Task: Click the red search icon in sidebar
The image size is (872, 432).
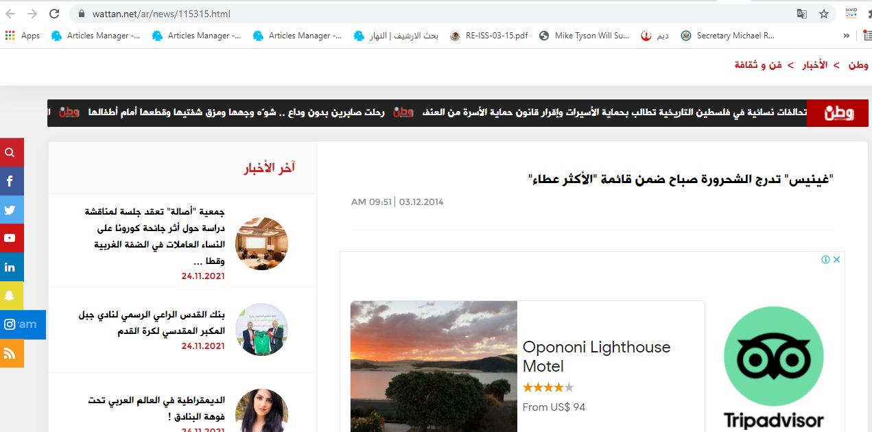Action: [10, 152]
